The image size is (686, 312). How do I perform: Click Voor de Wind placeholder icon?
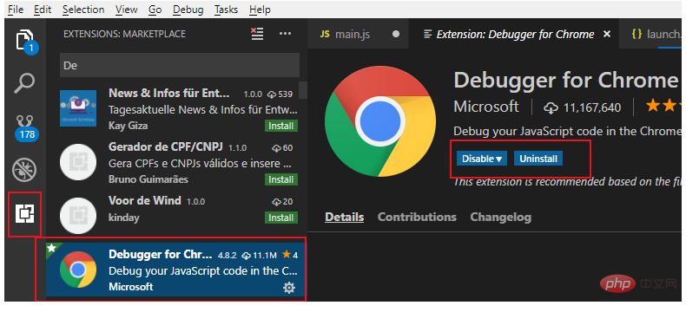point(78,215)
